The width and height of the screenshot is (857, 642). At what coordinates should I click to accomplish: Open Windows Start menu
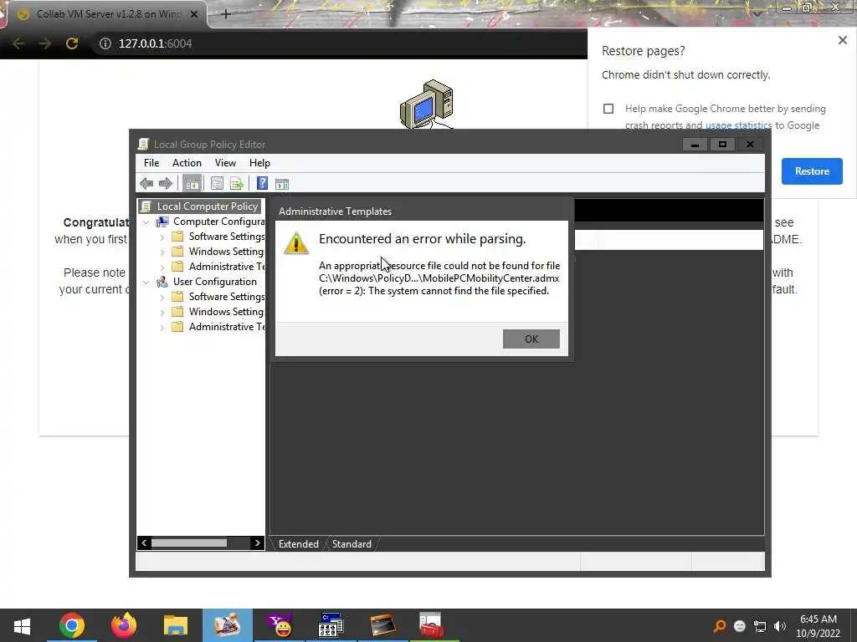(22, 625)
